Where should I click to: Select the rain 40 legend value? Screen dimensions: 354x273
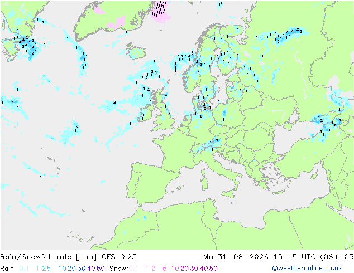tap(91, 269)
